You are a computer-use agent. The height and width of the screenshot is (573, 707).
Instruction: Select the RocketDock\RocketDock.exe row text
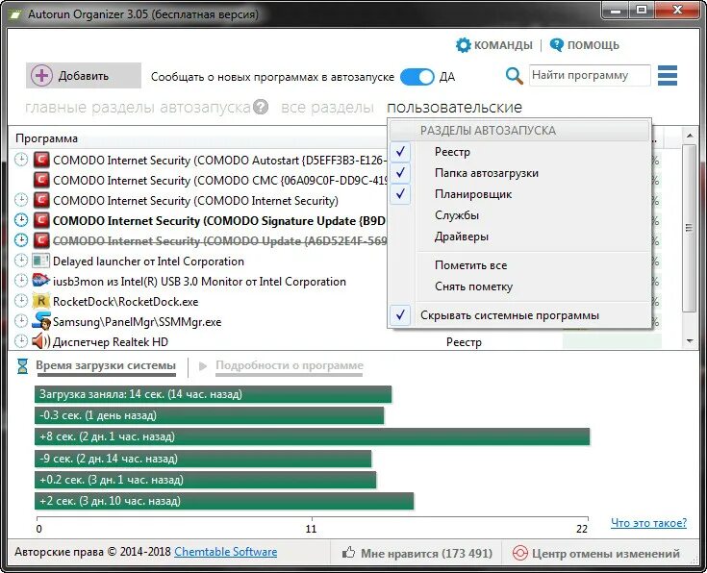point(125,301)
